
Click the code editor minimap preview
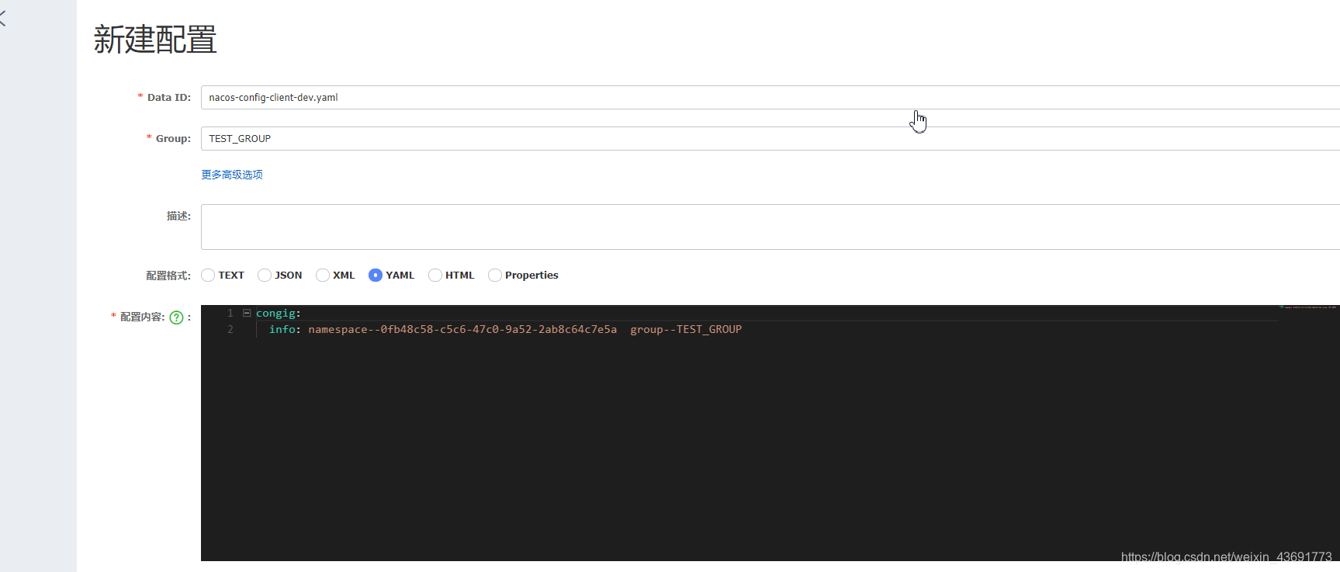1308,307
